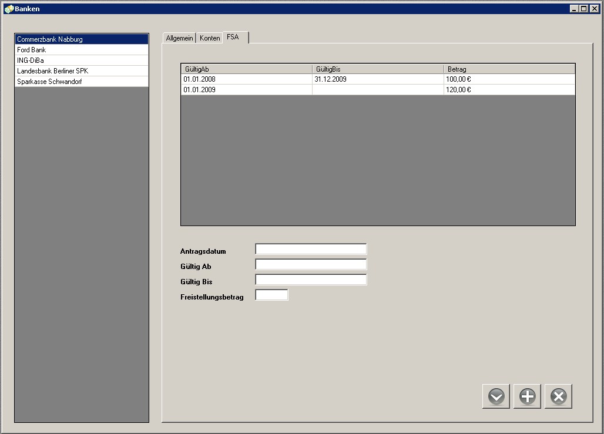Focus the Antragsdatum input field
Screen dimensions: 604x434
point(311,249)
